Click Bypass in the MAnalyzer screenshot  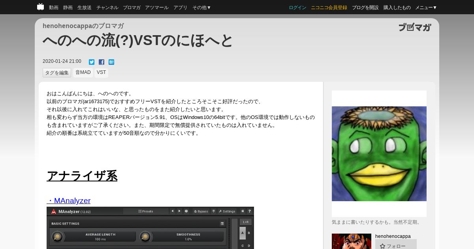pos(201,211)
